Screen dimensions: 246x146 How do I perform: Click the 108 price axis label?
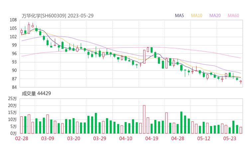(x=13, y=20)
